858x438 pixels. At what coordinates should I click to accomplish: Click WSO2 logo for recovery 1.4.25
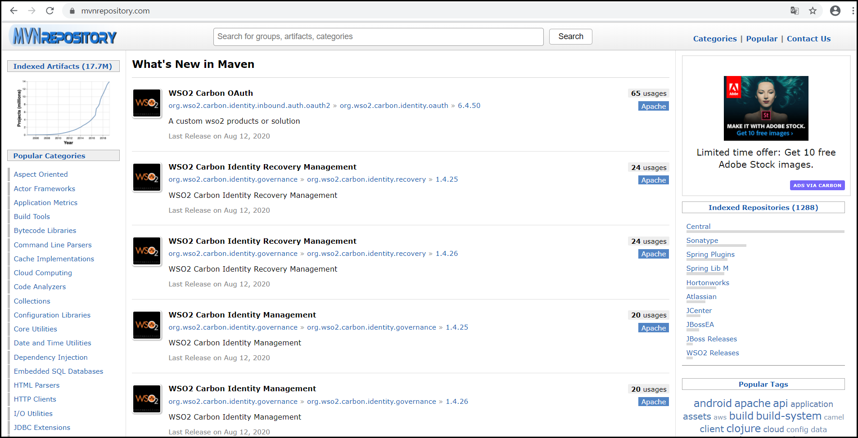[x=147, y=177]
